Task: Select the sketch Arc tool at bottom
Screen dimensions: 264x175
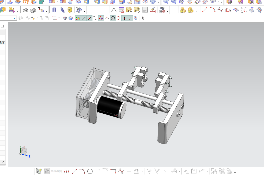Action: 82,171
